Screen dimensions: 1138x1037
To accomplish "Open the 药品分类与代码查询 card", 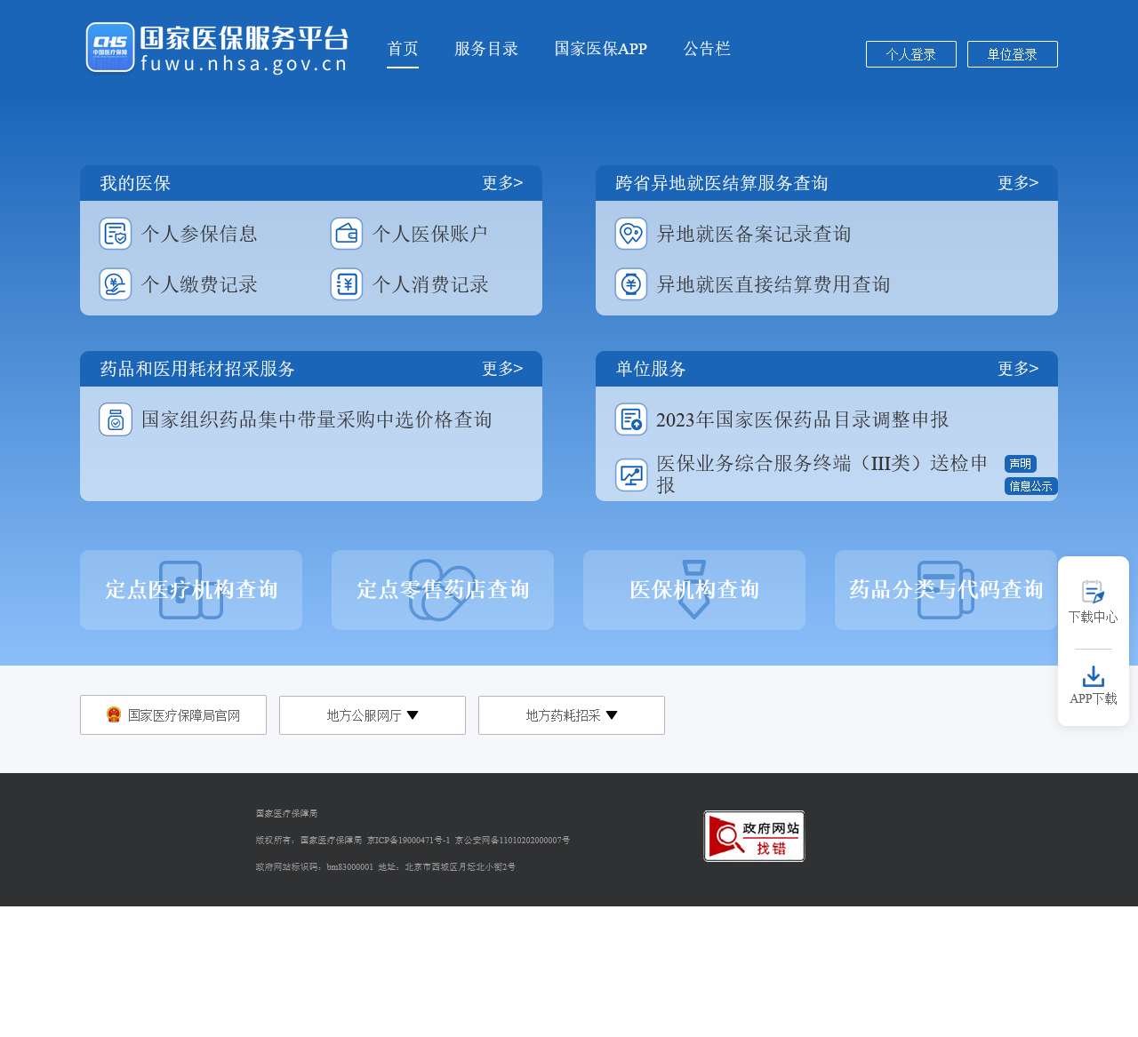I will pos(946,590).
